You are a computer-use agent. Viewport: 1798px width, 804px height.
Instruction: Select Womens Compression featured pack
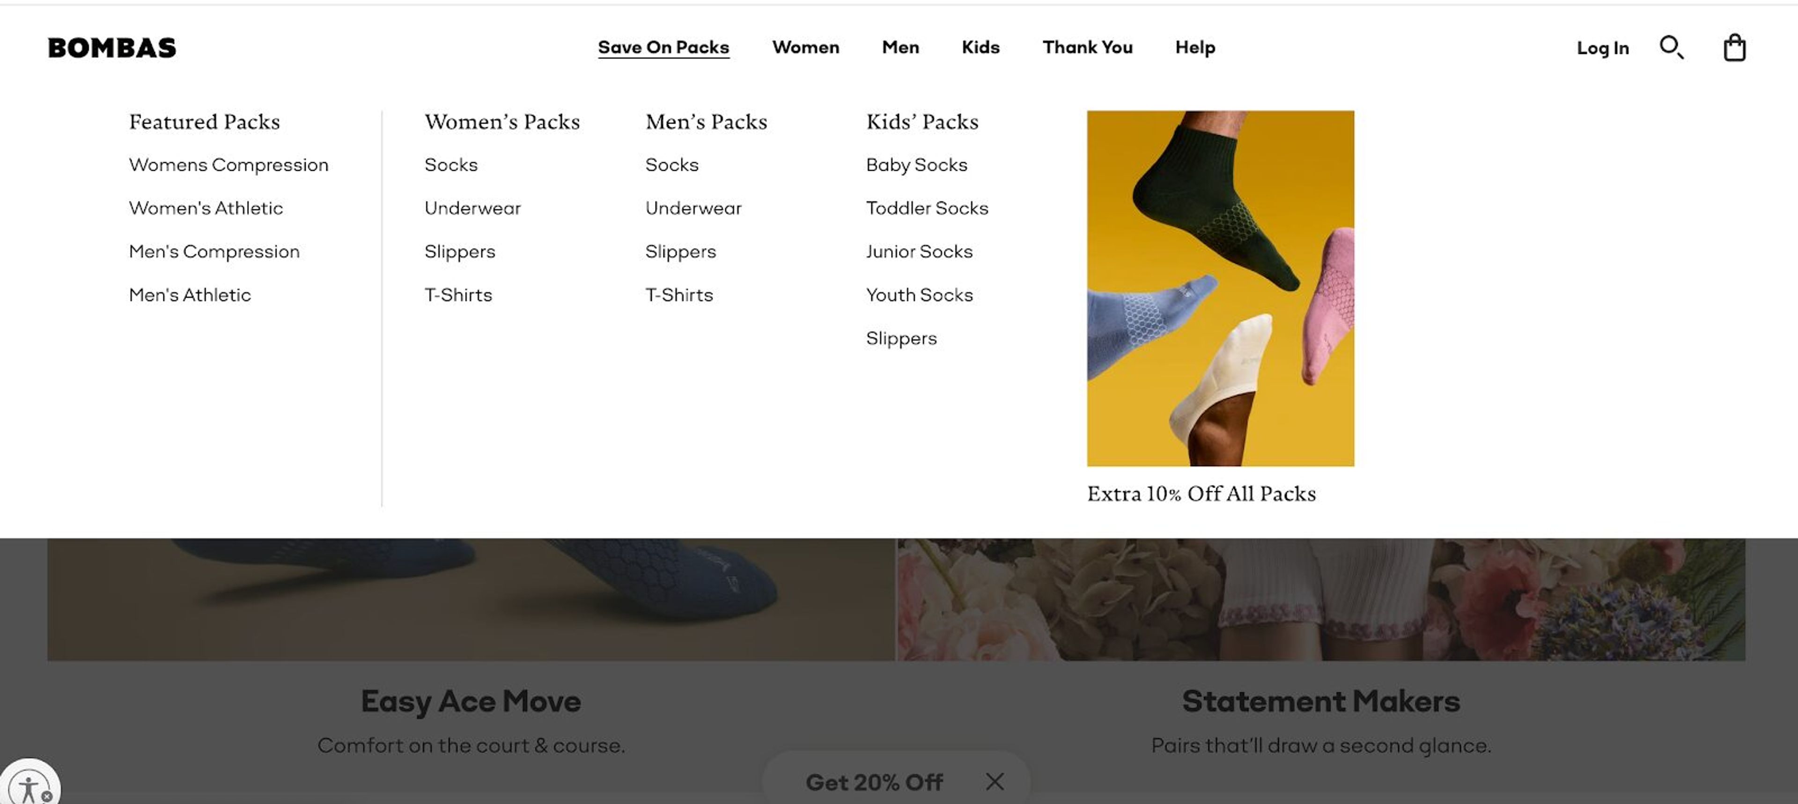tap(228, 165)
